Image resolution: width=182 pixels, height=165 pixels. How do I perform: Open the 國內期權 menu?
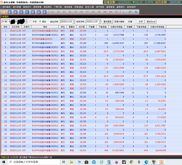[x=17, y=7]
